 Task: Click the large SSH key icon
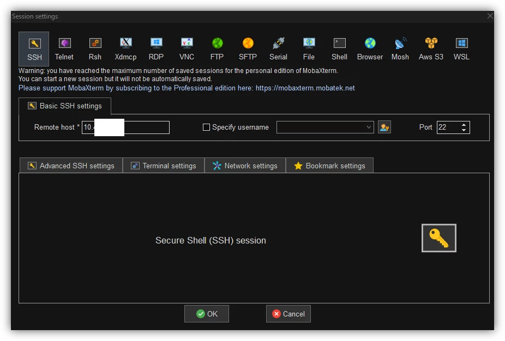(x=438, y=238)
